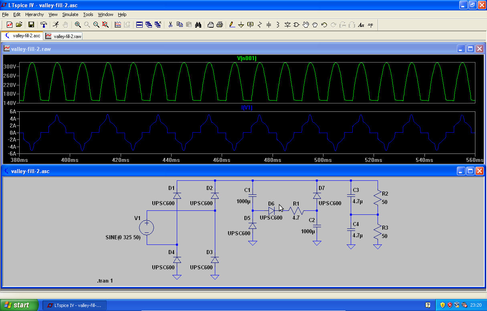Select the V1 voltage source symbol
The height and width of the screenshot is (311, 487).
146,228
